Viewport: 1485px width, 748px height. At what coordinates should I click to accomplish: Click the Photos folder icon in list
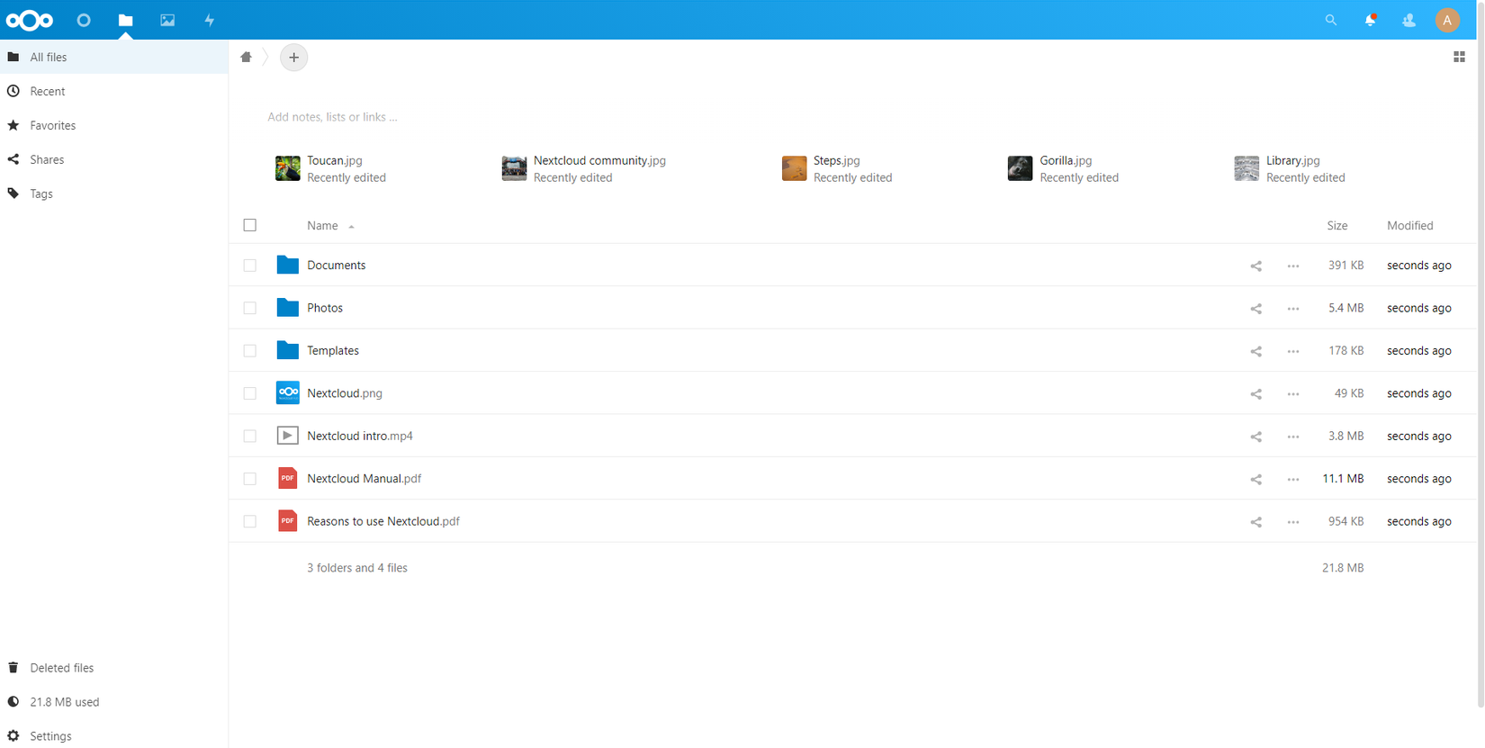[287, 308]
